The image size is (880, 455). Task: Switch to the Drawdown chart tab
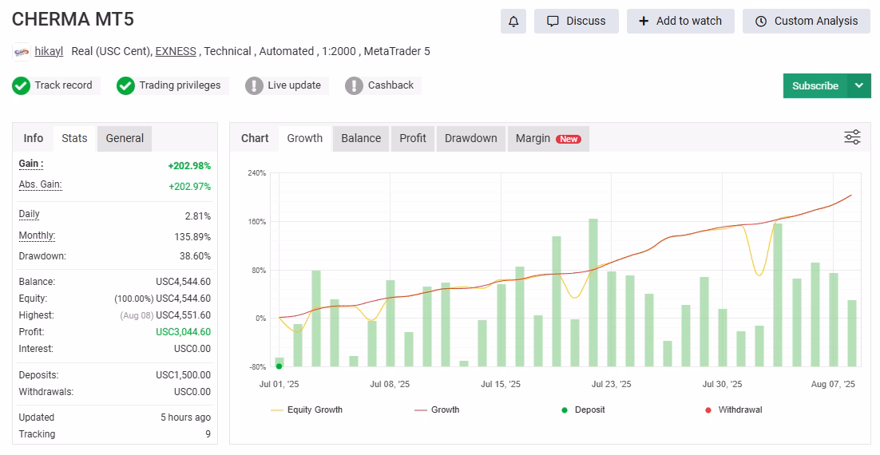pos(471,139)
